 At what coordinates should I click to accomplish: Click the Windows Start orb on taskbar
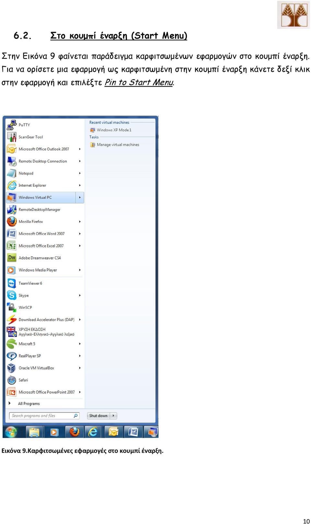[x=11, y=432]
